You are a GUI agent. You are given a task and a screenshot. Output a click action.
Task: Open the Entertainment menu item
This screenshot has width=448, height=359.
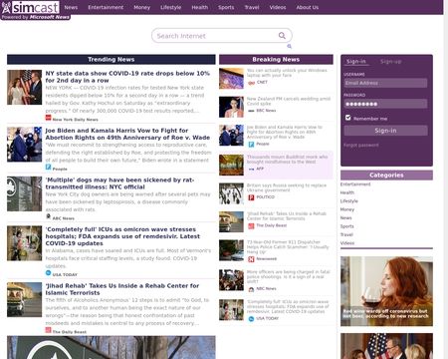tap(106, 7)
